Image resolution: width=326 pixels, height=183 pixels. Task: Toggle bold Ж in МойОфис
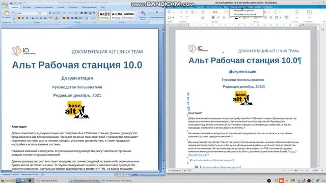(213, 17)
